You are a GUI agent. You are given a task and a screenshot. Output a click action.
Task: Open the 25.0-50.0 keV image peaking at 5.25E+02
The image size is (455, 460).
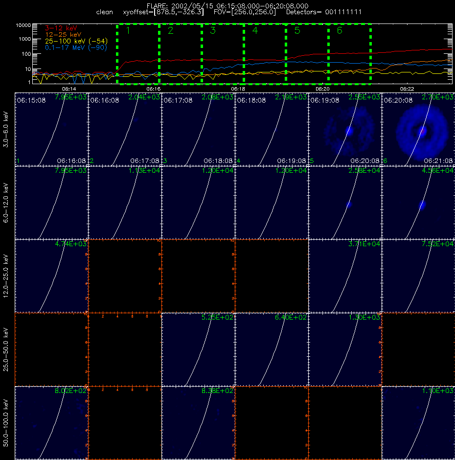pyautogui.click(x=198, y=349)
